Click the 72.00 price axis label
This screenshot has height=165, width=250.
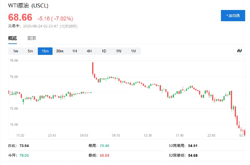point(14,109)
